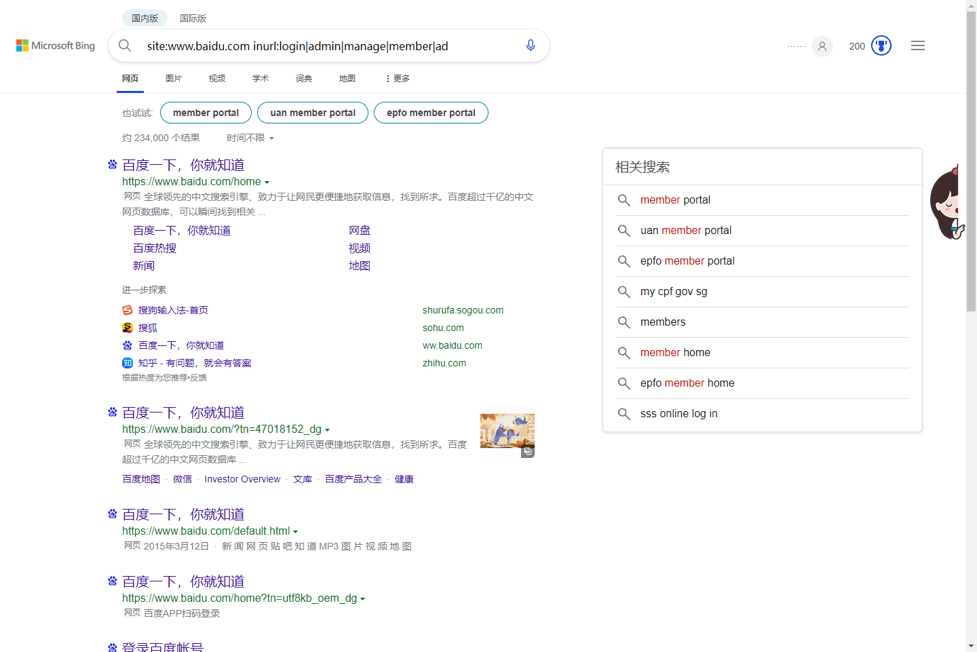The width and height of the screenshot is (977, 652).
Task: Expand dropdown arrow next to default.html URL
Action: 295,532
